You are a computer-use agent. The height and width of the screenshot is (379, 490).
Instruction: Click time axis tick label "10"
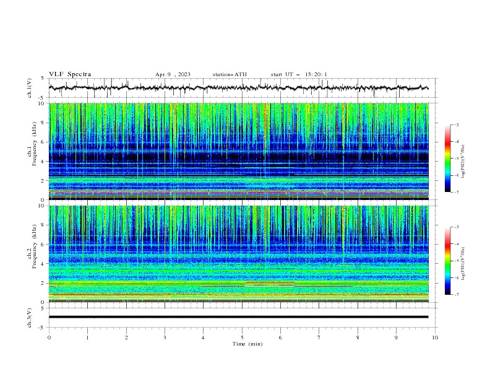[x=435, y=338]
